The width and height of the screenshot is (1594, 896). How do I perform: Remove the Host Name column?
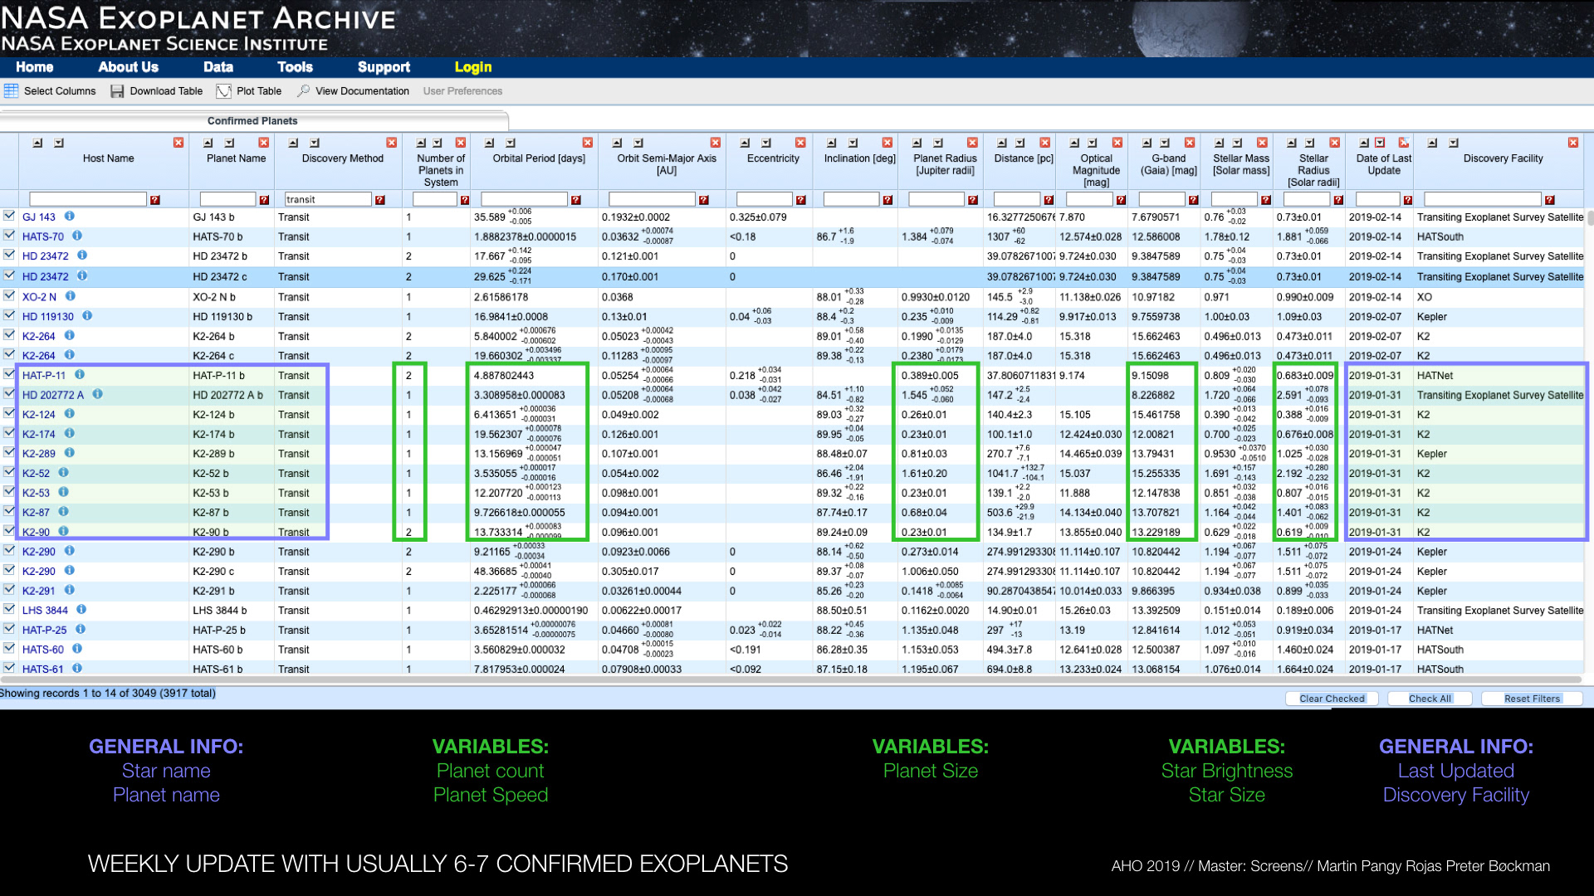pyautogui.click(x=178, y=143)
